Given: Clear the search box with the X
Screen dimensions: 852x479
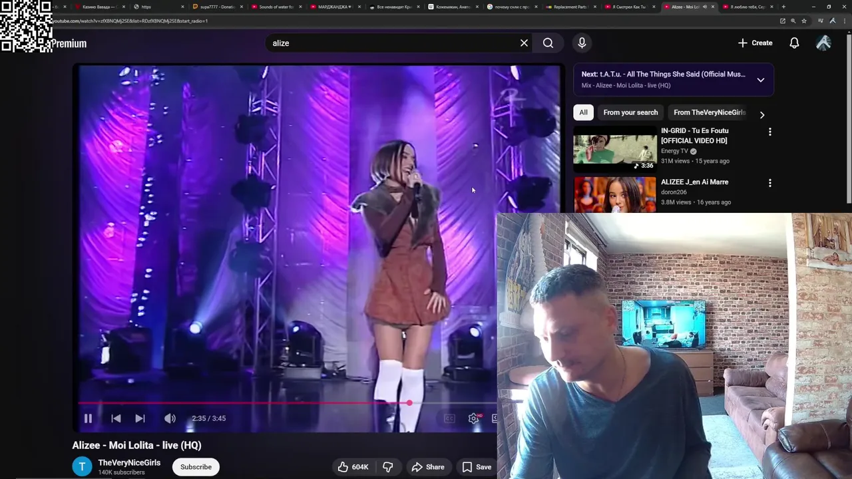Looking at the screenshot, I should click(x=524, y=43).
